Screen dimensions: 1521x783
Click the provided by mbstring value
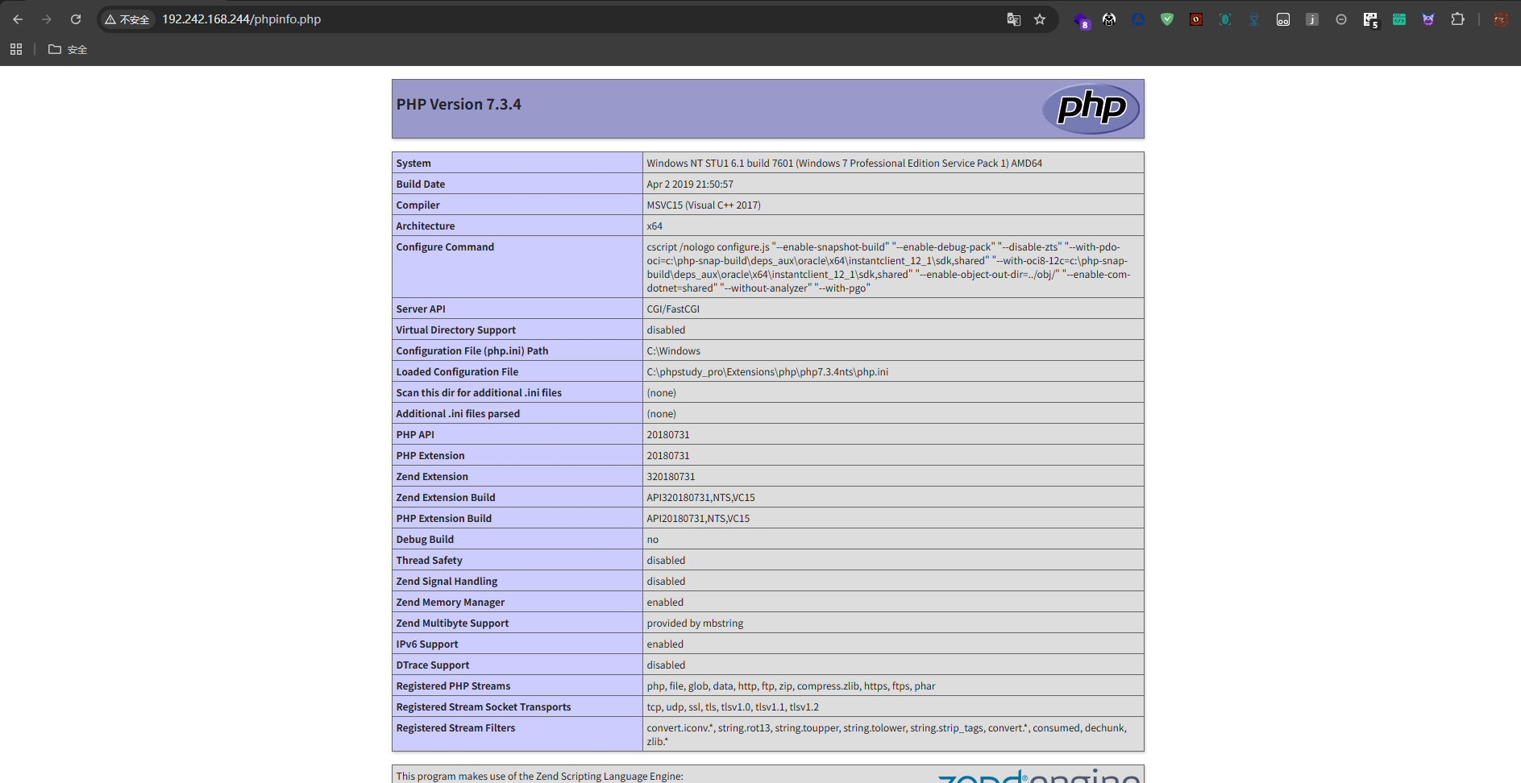695,623
